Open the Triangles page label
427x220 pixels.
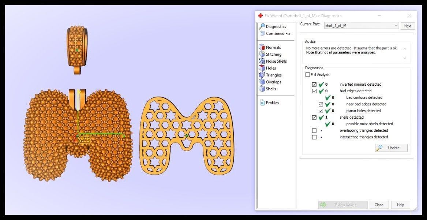274,75
